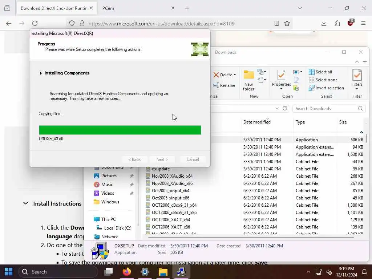372x279 pixels.
Task: Open the Firefox hamburger menu
Action: click(x=363, y=23)
